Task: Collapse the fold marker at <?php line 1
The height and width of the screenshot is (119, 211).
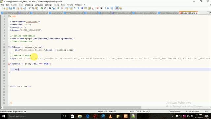Action: pyautogui.click(x=9, y=16)
